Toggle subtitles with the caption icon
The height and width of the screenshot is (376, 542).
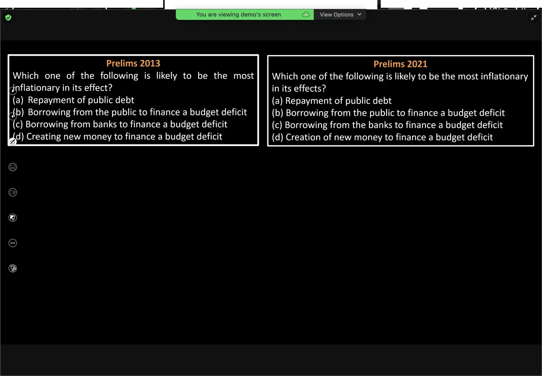[x=13, y=167]
